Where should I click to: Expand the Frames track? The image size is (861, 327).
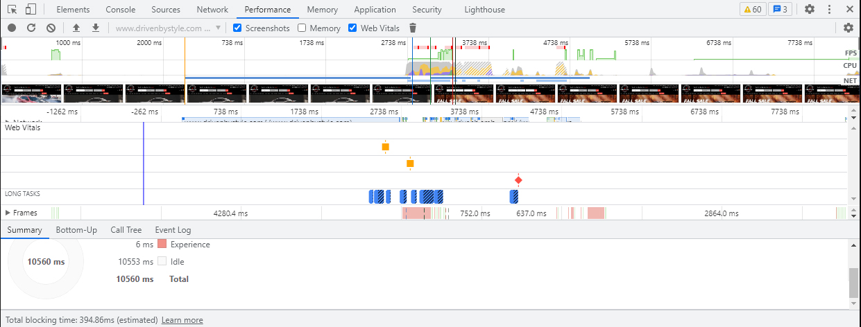(8, 213)
